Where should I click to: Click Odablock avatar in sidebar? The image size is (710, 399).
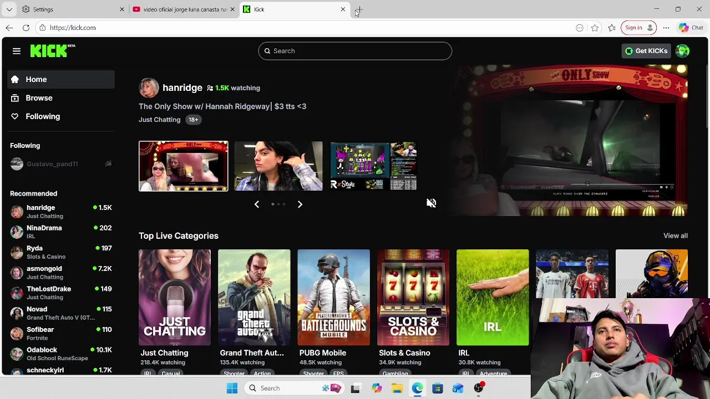[17, 354]
